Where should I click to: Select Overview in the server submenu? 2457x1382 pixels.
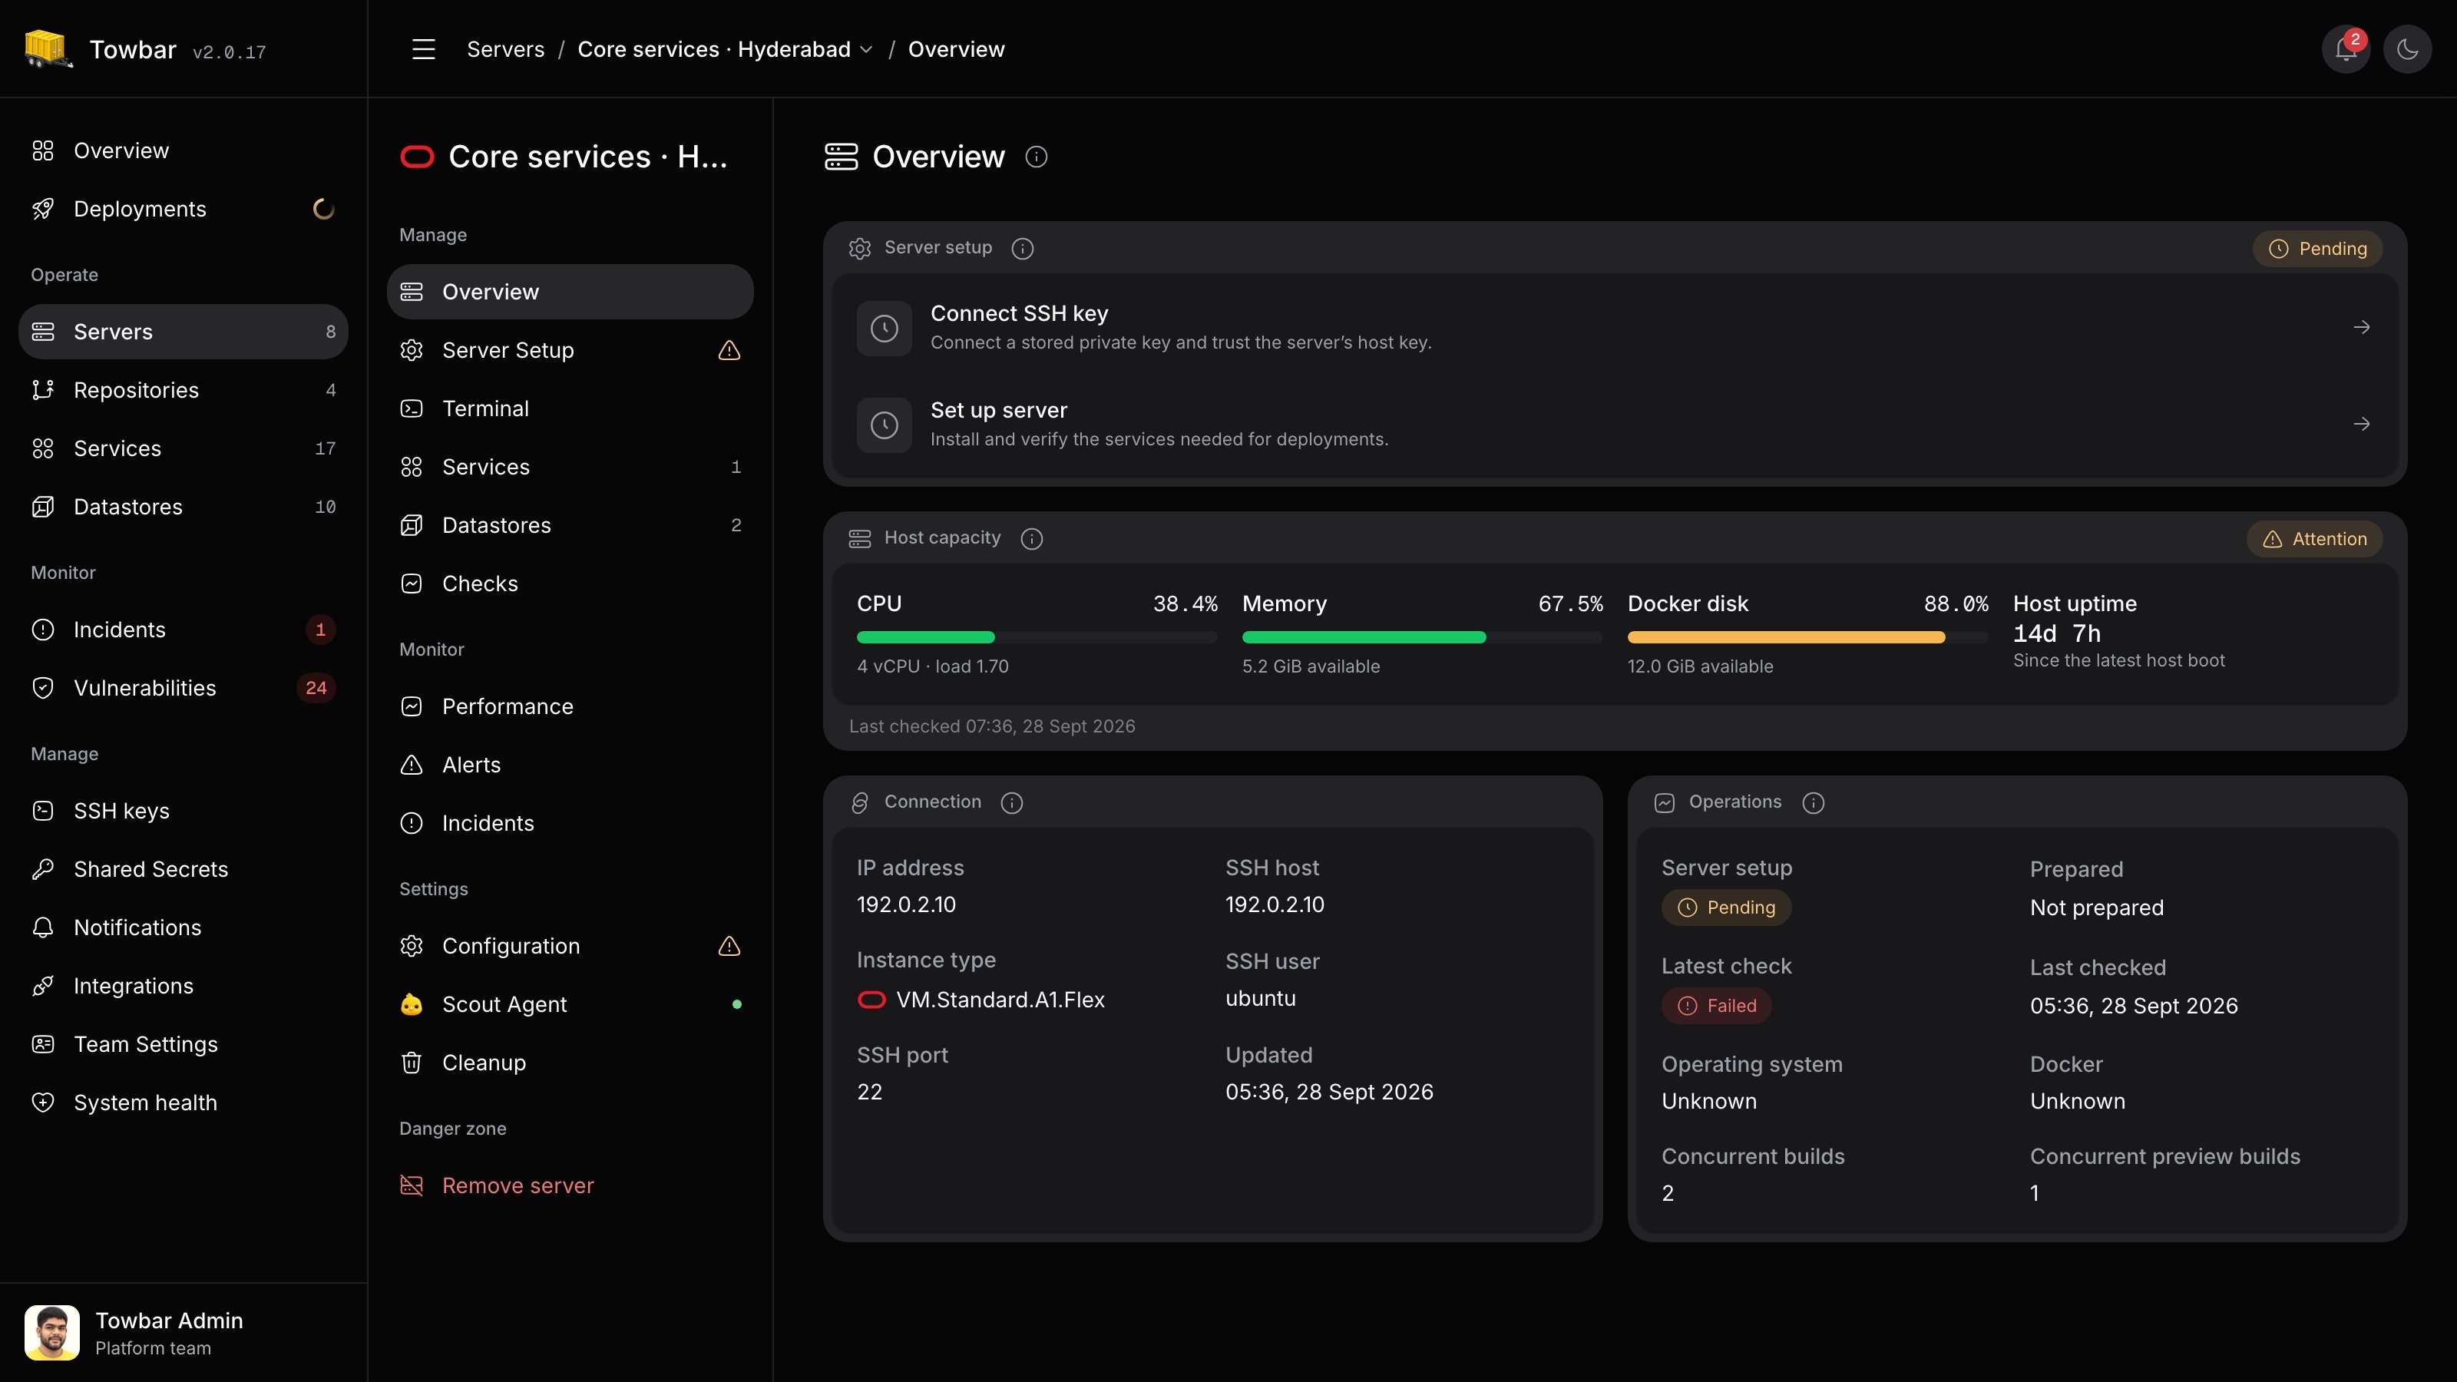[x=570, y=292]
